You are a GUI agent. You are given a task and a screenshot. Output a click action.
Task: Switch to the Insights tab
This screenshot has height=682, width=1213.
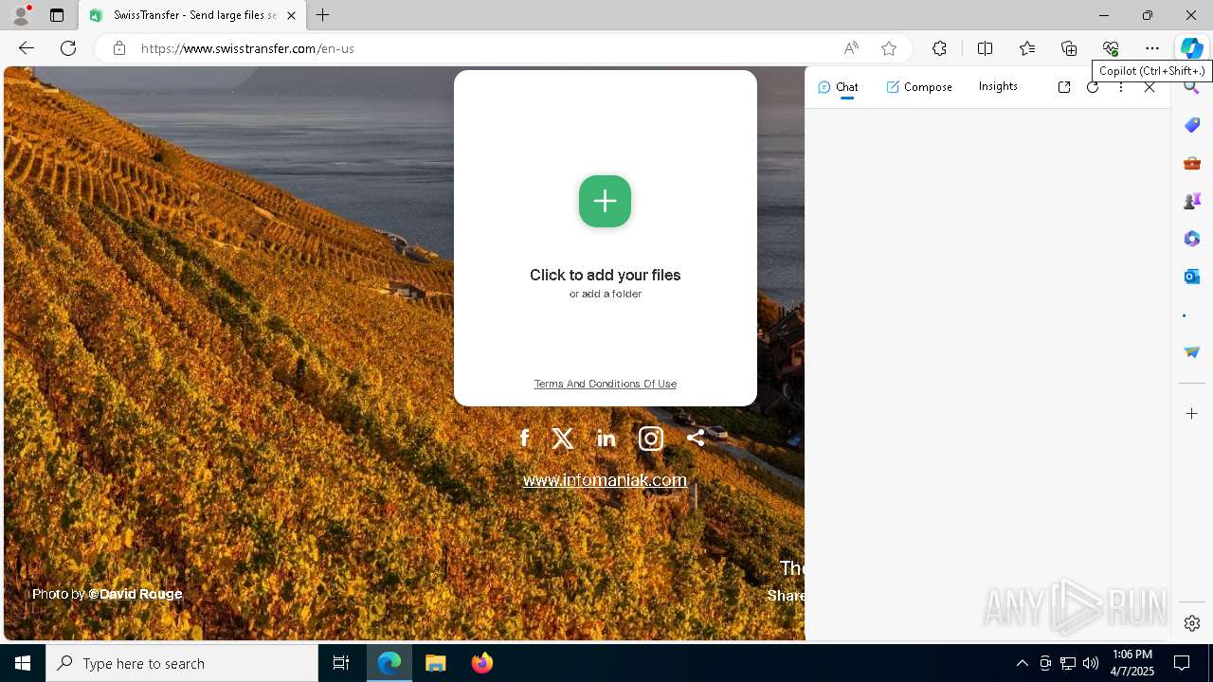[x=998, y=86]
